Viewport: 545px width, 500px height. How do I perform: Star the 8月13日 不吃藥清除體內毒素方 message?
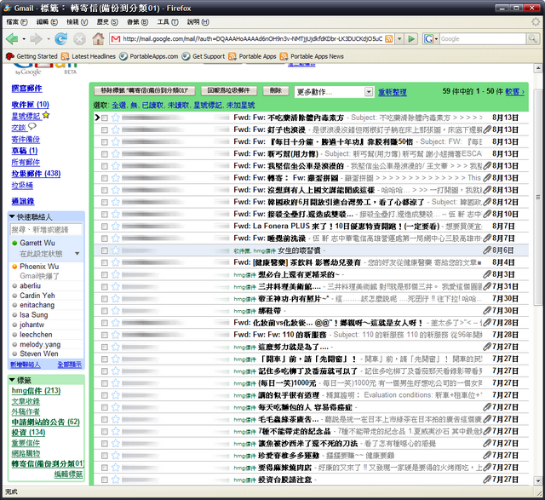click(116, 118)
